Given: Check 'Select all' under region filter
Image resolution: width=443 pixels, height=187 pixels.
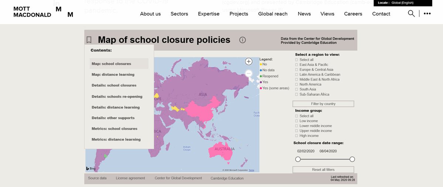Looking at the screenshot, I should [296, 60].
